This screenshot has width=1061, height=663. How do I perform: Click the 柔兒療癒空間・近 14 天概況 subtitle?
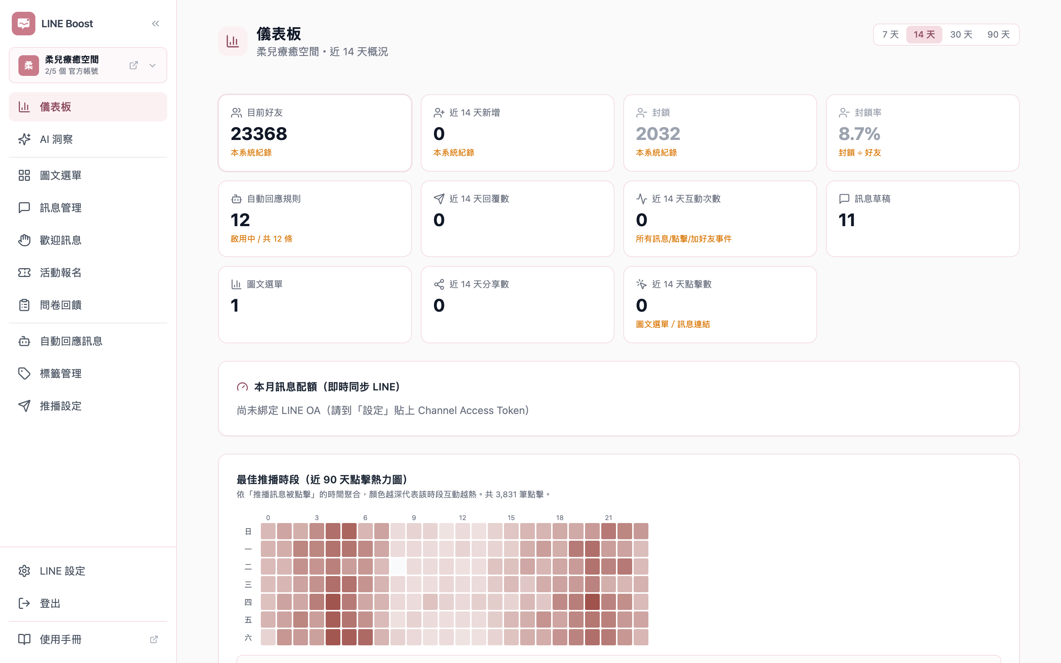(322, 52)
